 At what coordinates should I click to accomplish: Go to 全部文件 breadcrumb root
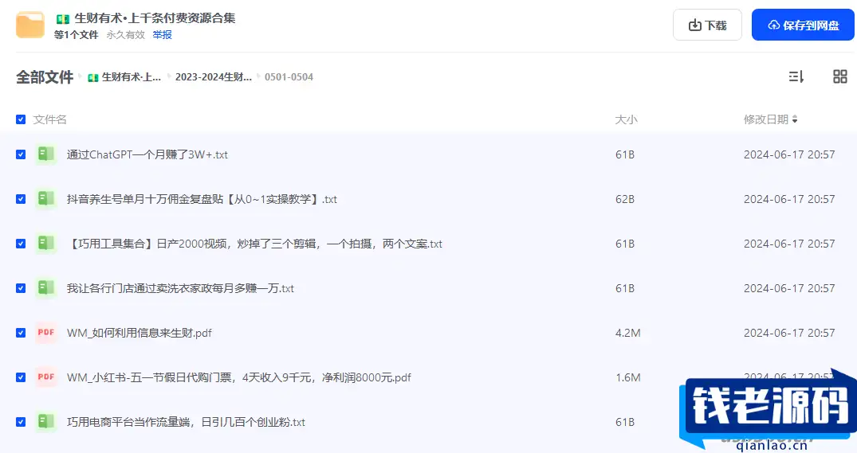(x=45, y=77)
